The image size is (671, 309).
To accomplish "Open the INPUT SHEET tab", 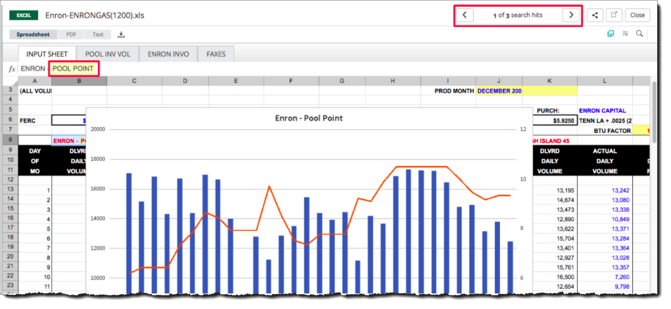I will 47,54.
